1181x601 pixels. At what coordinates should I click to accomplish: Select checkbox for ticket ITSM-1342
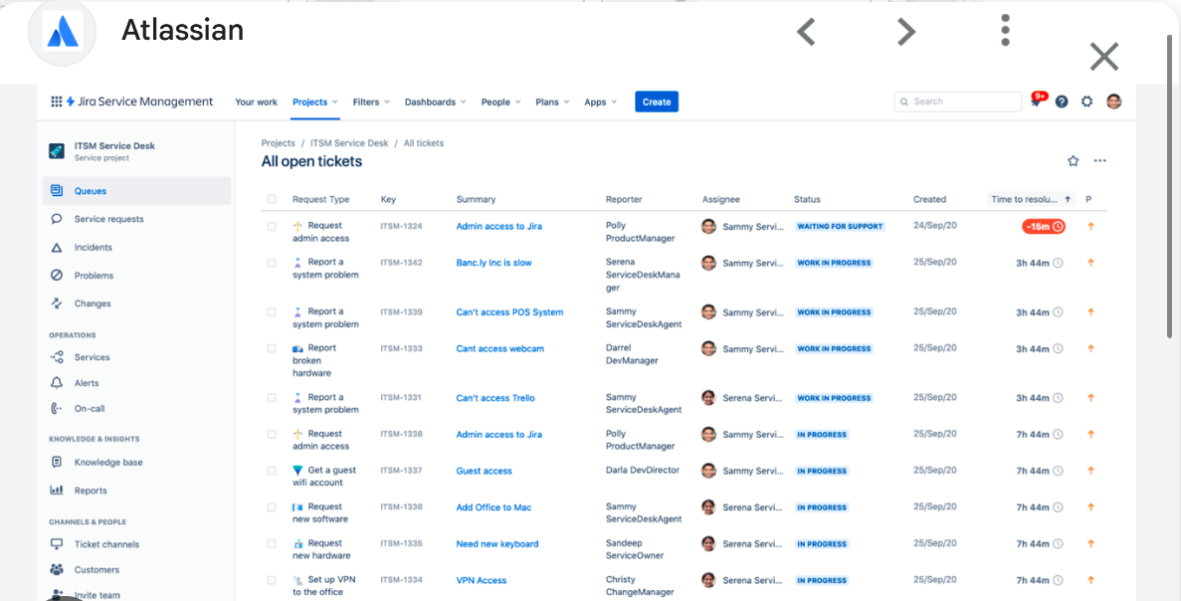point(272,263)
